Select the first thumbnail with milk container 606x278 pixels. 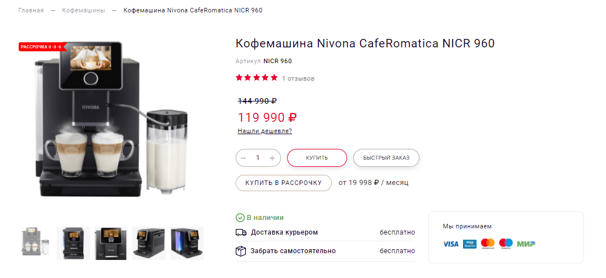click(35, 243)
